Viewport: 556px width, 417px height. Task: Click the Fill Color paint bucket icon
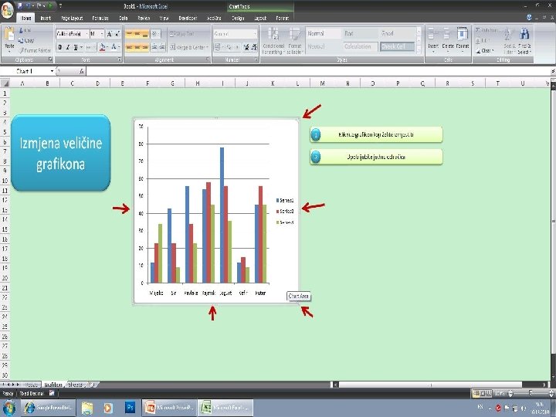click(103, 47)
